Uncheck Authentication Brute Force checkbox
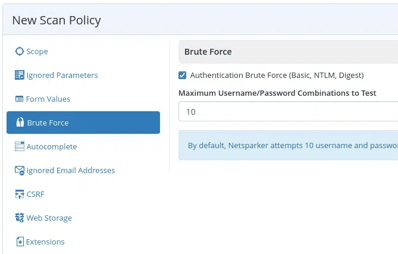This screenshot has height=254, width=398. click(x=182, y=76)
